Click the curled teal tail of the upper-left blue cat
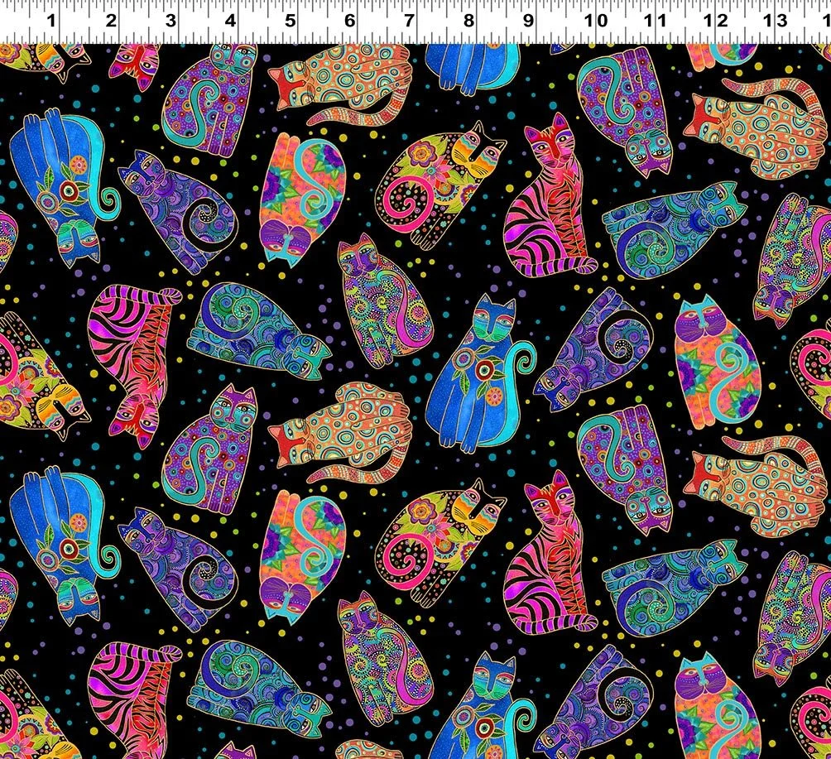 point(108,199)
